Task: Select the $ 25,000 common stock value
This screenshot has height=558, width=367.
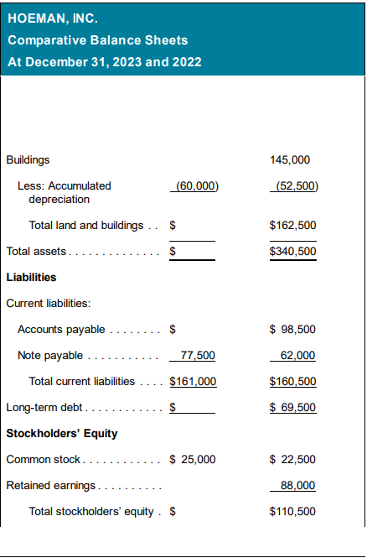Action: (193, 459)
